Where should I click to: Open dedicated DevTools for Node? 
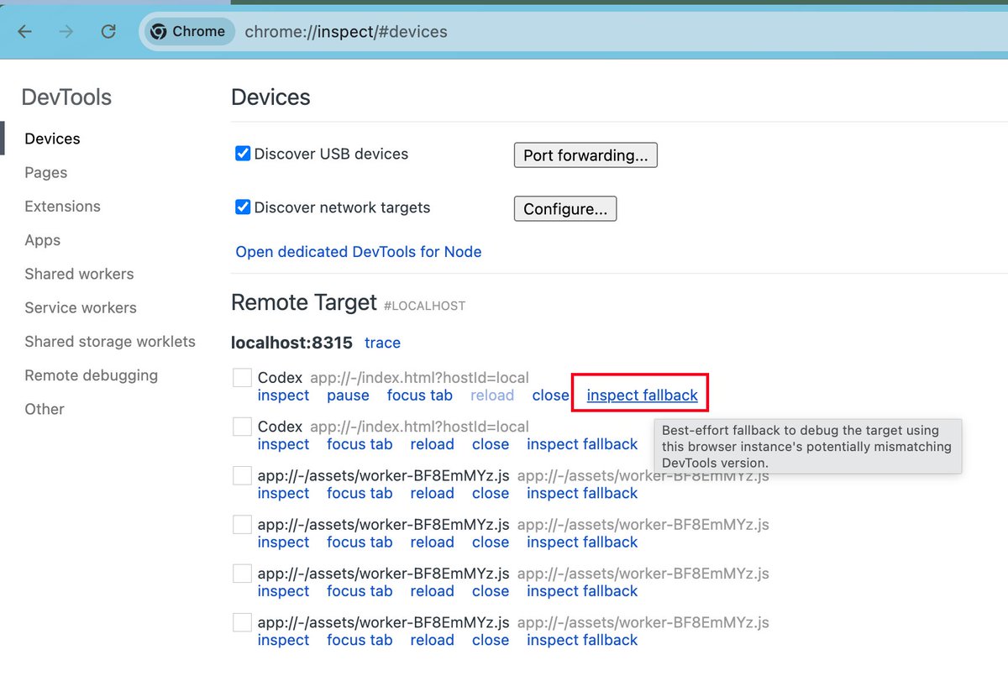(359, 252)
